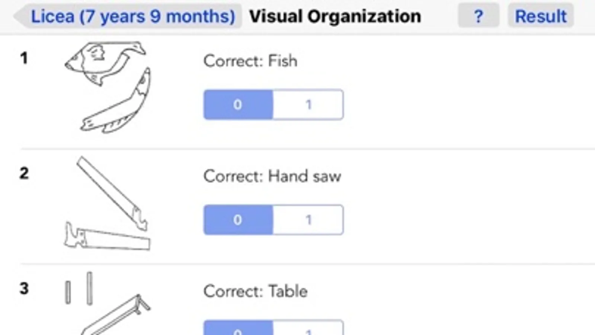
Task: Click the 'Correct: Table' answer label
Action: [255, 291]
